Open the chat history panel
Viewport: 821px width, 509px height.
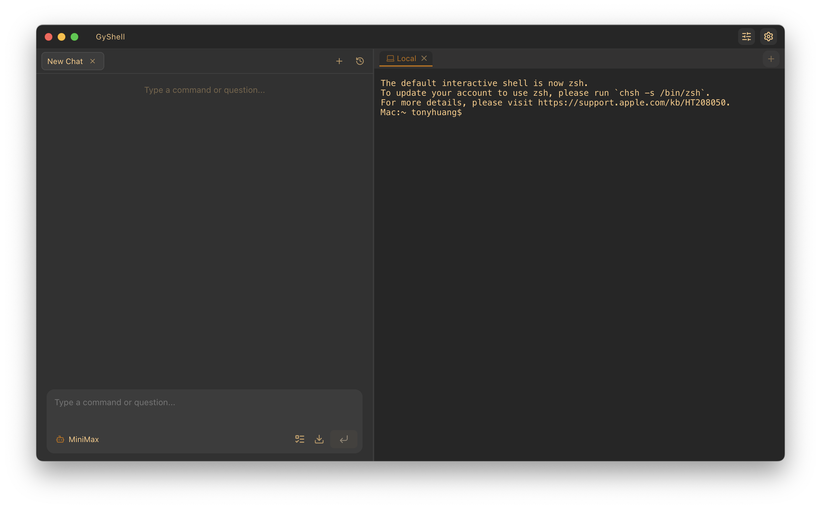(x=360, y=61)
